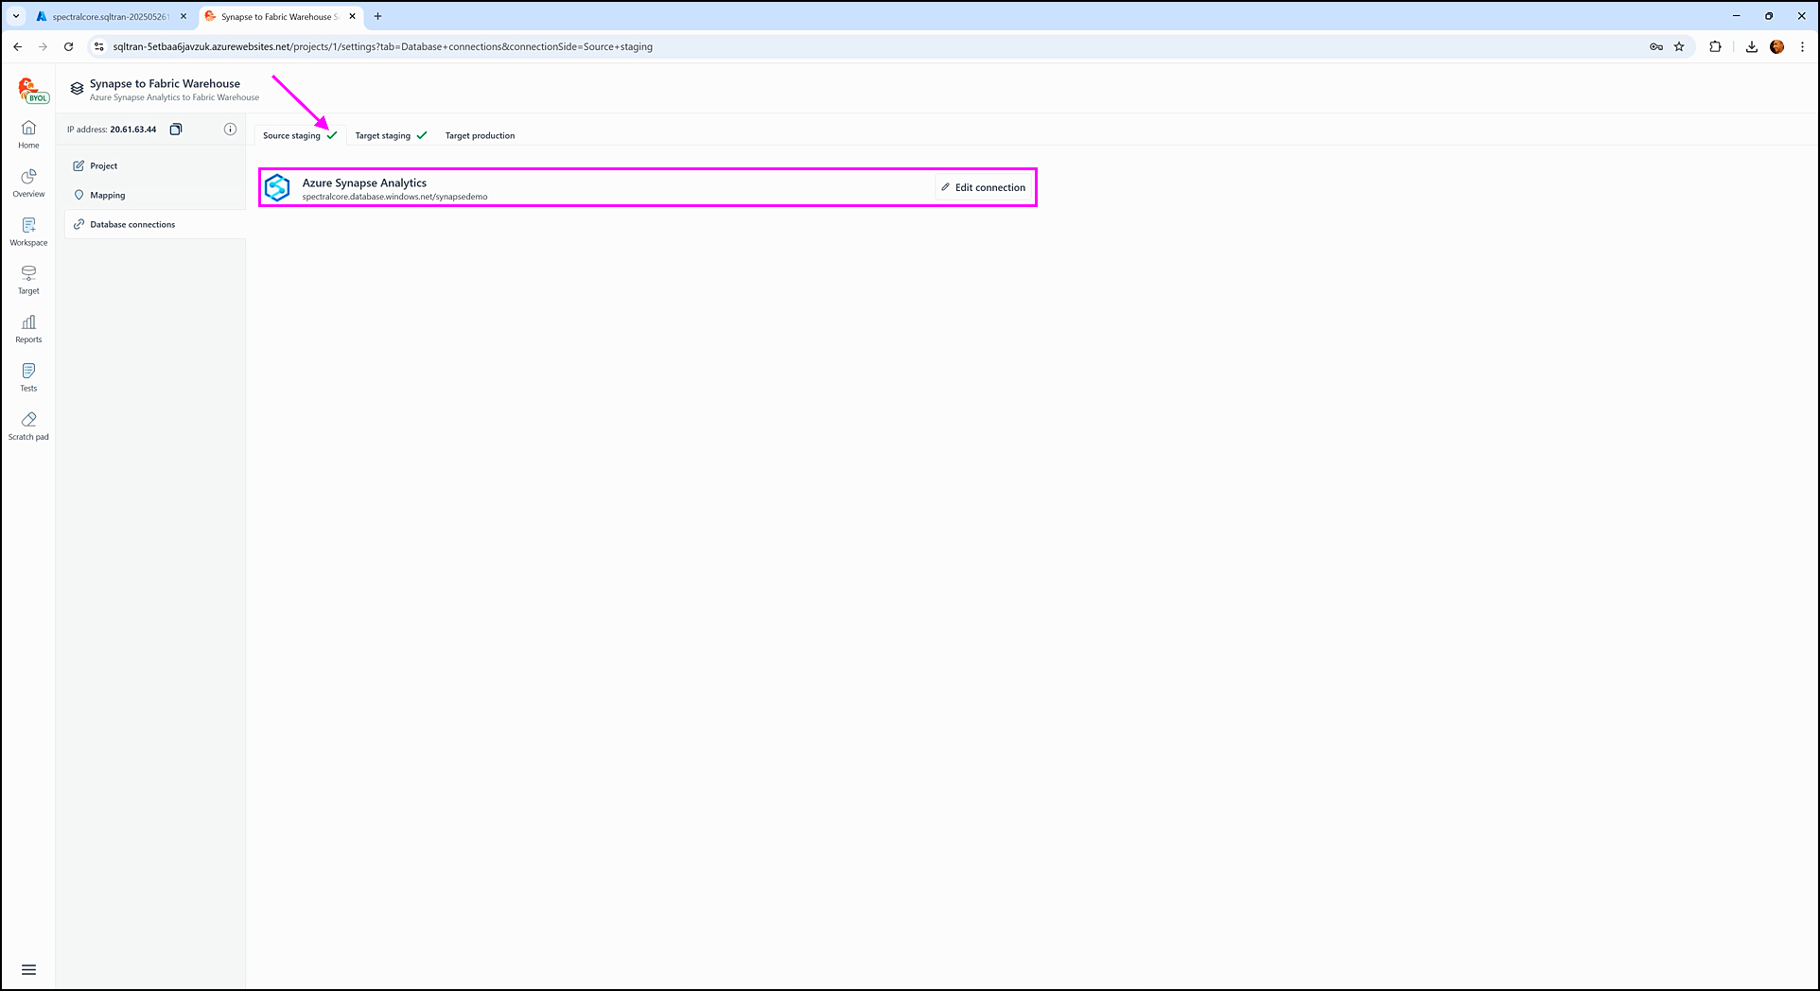Select Project in settings menu
This screenshot has width=1820, height=991.
click(x=103, y=166)
